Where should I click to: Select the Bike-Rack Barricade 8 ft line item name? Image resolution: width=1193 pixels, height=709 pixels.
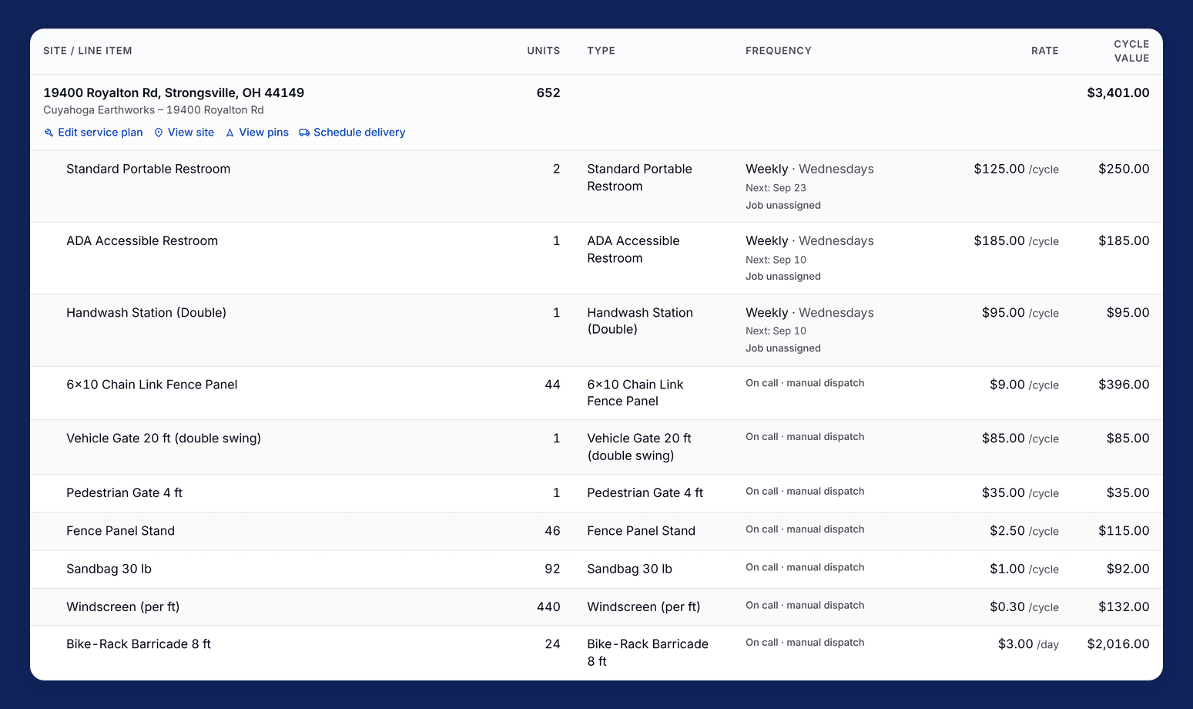pyautogui.click(x=139, y=643)
